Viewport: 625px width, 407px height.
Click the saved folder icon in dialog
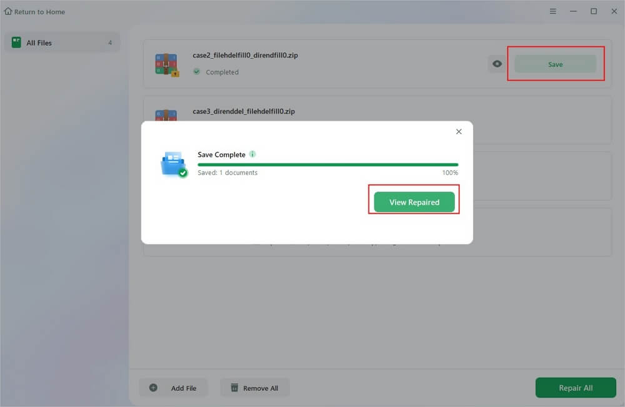[174, 164]
